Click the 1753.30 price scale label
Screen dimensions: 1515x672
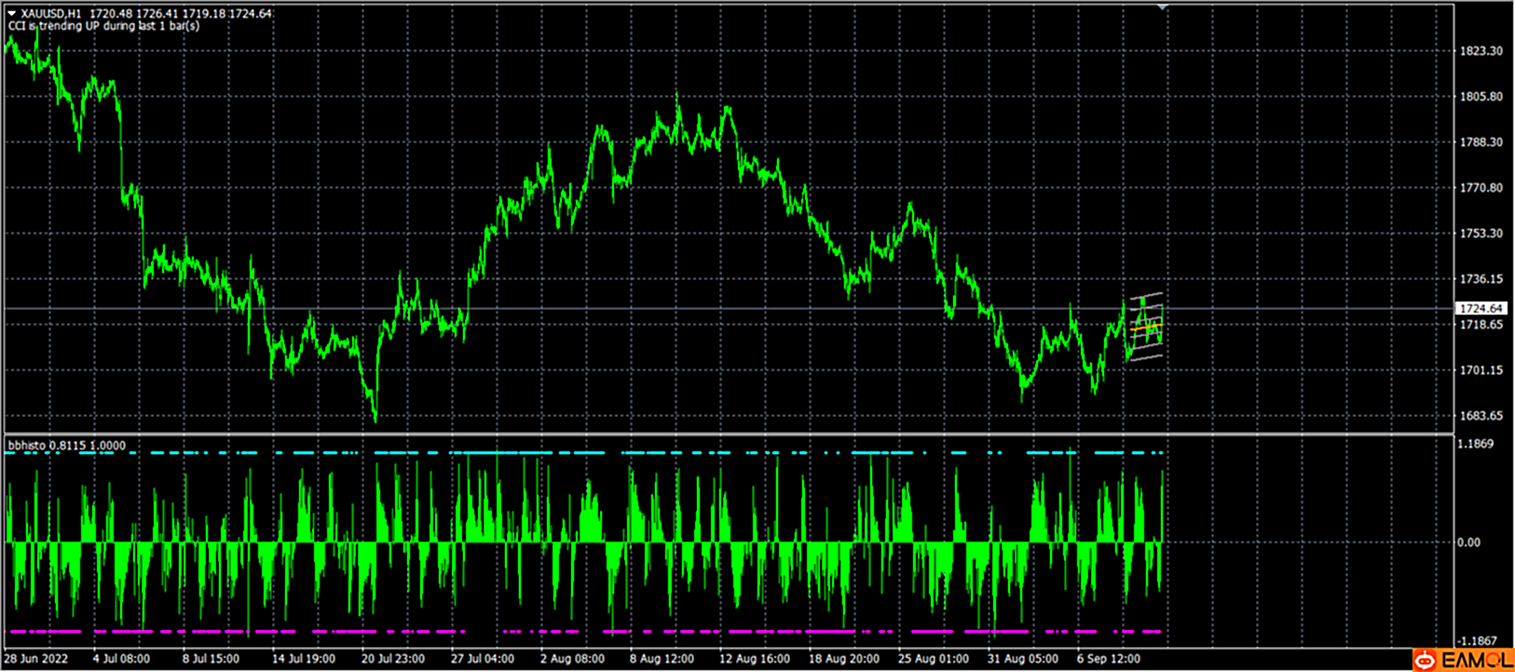[x=1481, y=234]
